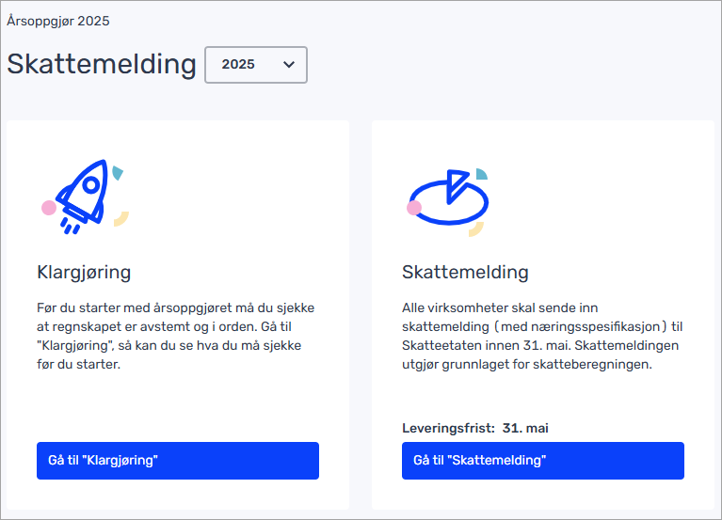Click the teal shape above the rocket
The height and width of the screenshot is (520, 722).
click(117, 172)
